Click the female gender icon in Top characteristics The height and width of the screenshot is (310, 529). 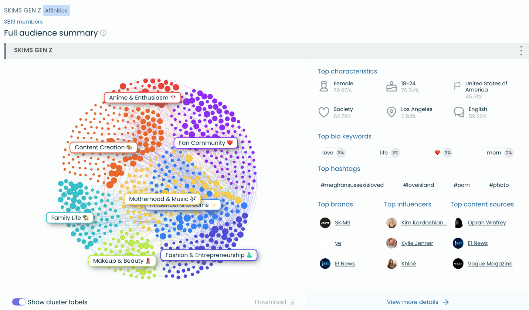(323, 86)
